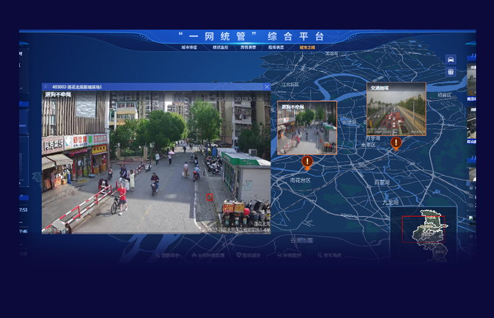This screenshot has height=318, width=494.
Task: Open the 城市体征 tab
Action: (x=189, y=47)
